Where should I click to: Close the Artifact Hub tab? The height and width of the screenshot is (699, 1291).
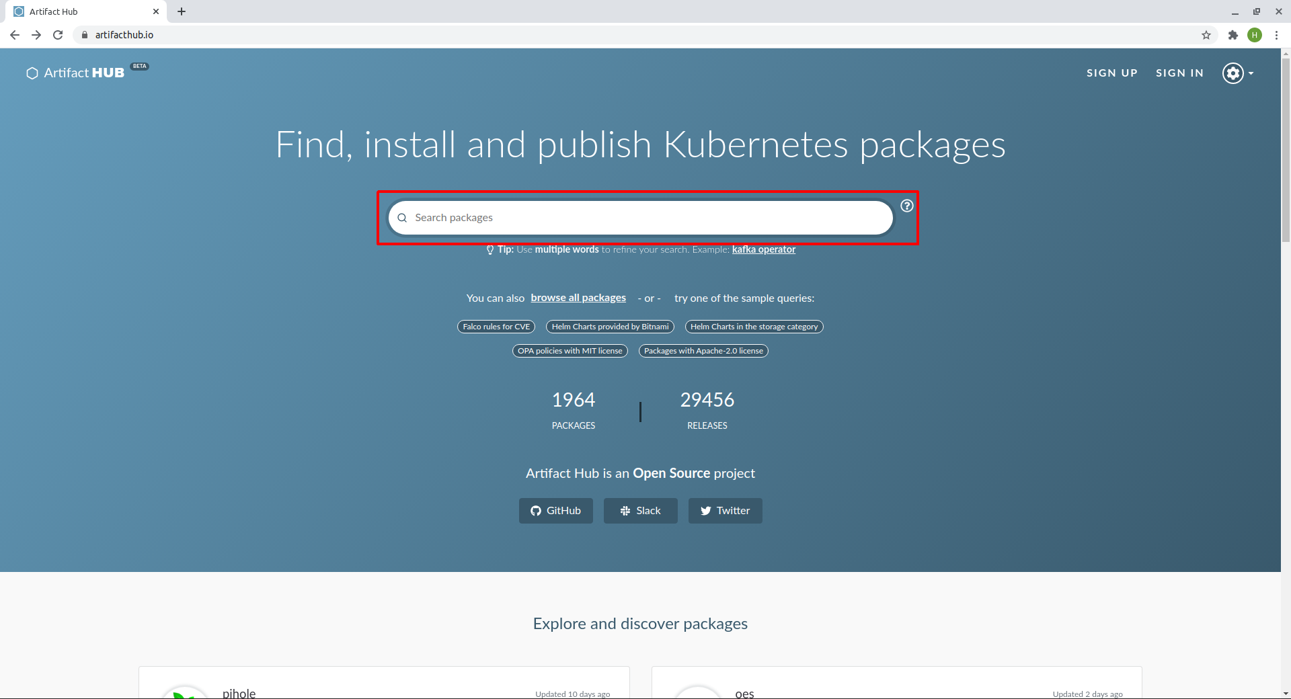point(156,11)
